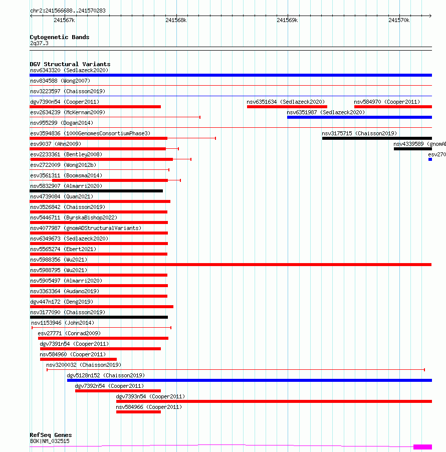Screen dimensions: 446x452
Task: Select nsv5446711 (ByrskaBishop2022) variant
Action: pyautogui.click(x=74, y=217)
